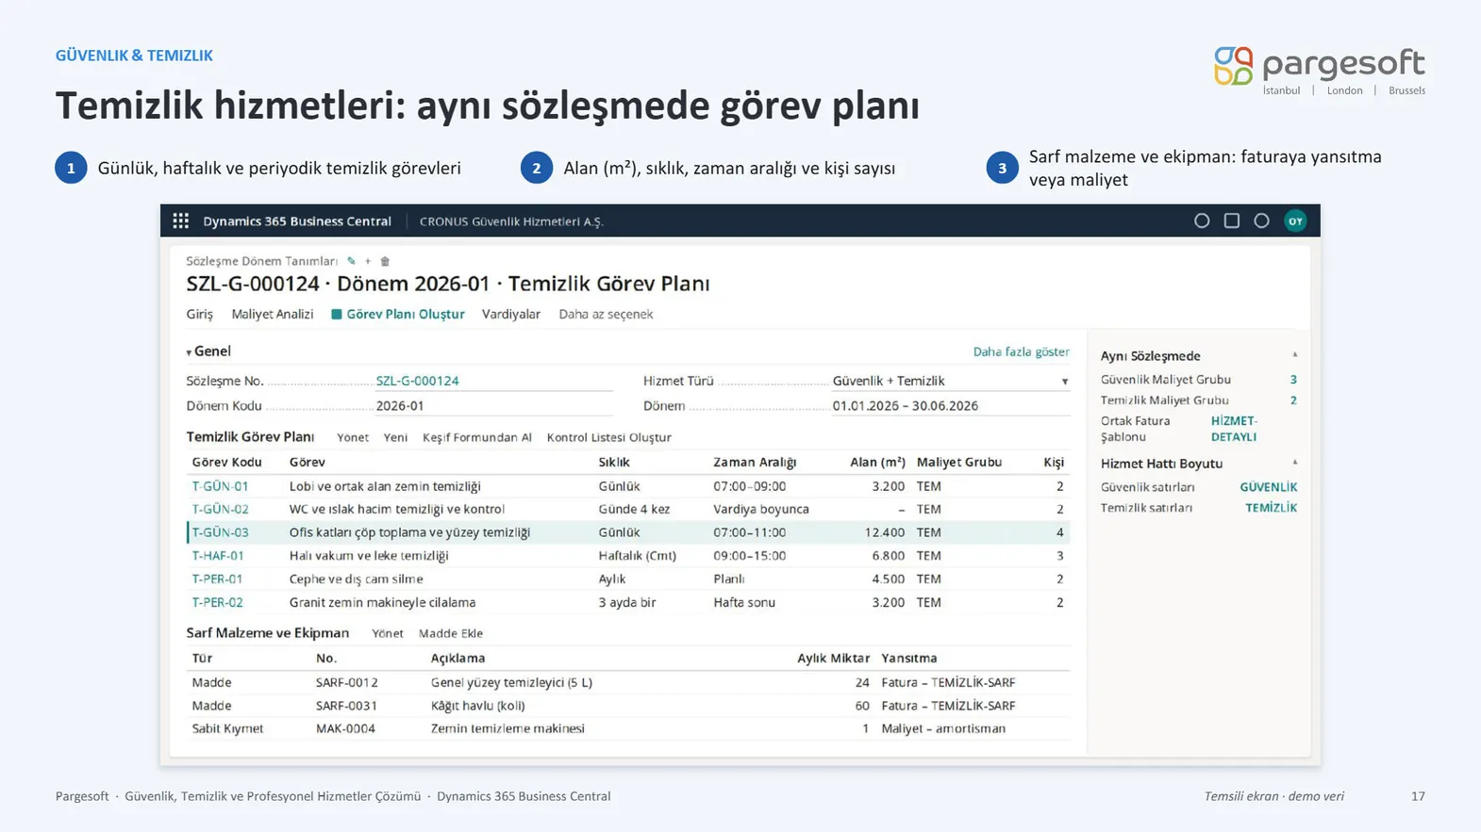Click Daha az seçenek in the action bar
1481x832 pixels.
click(x=606, y=314)
